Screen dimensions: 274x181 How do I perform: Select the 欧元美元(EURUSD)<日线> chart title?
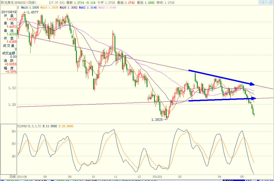pyautogui.click(x=19, y=3)
